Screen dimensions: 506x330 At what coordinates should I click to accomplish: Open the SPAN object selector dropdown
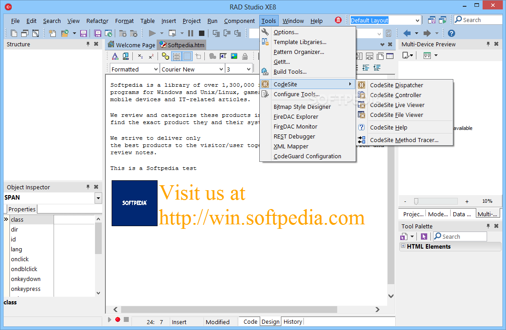click(99, 198)
